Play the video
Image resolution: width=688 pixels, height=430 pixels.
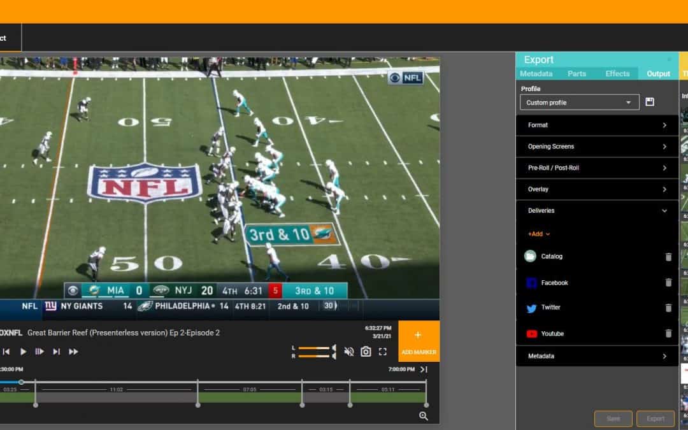point(24,352)
